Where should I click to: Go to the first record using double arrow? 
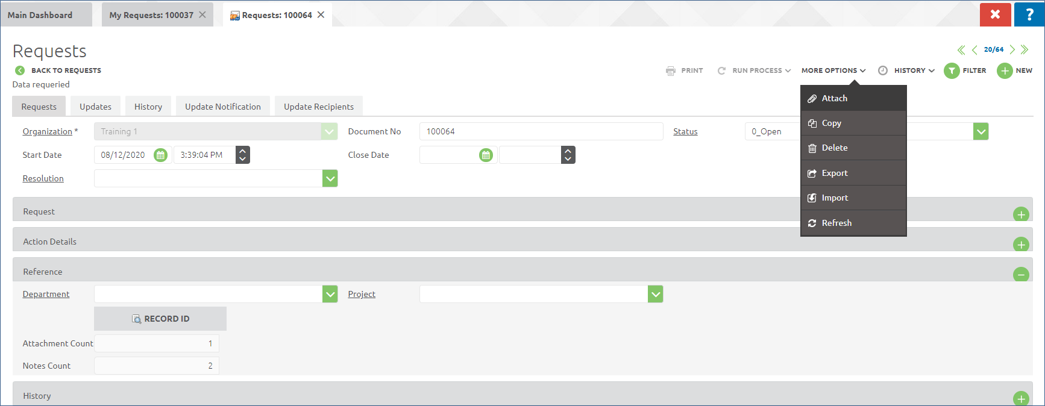(961, 50)
